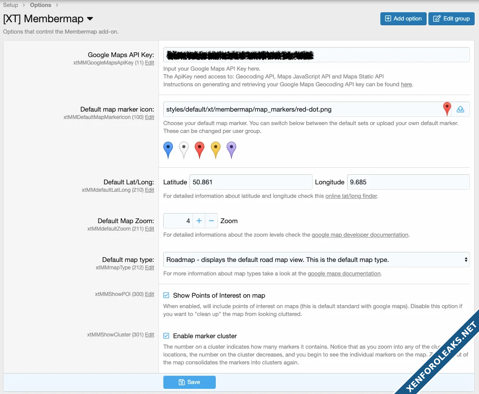
Task: Click the Latitude input field
Action: pos(250,182)
